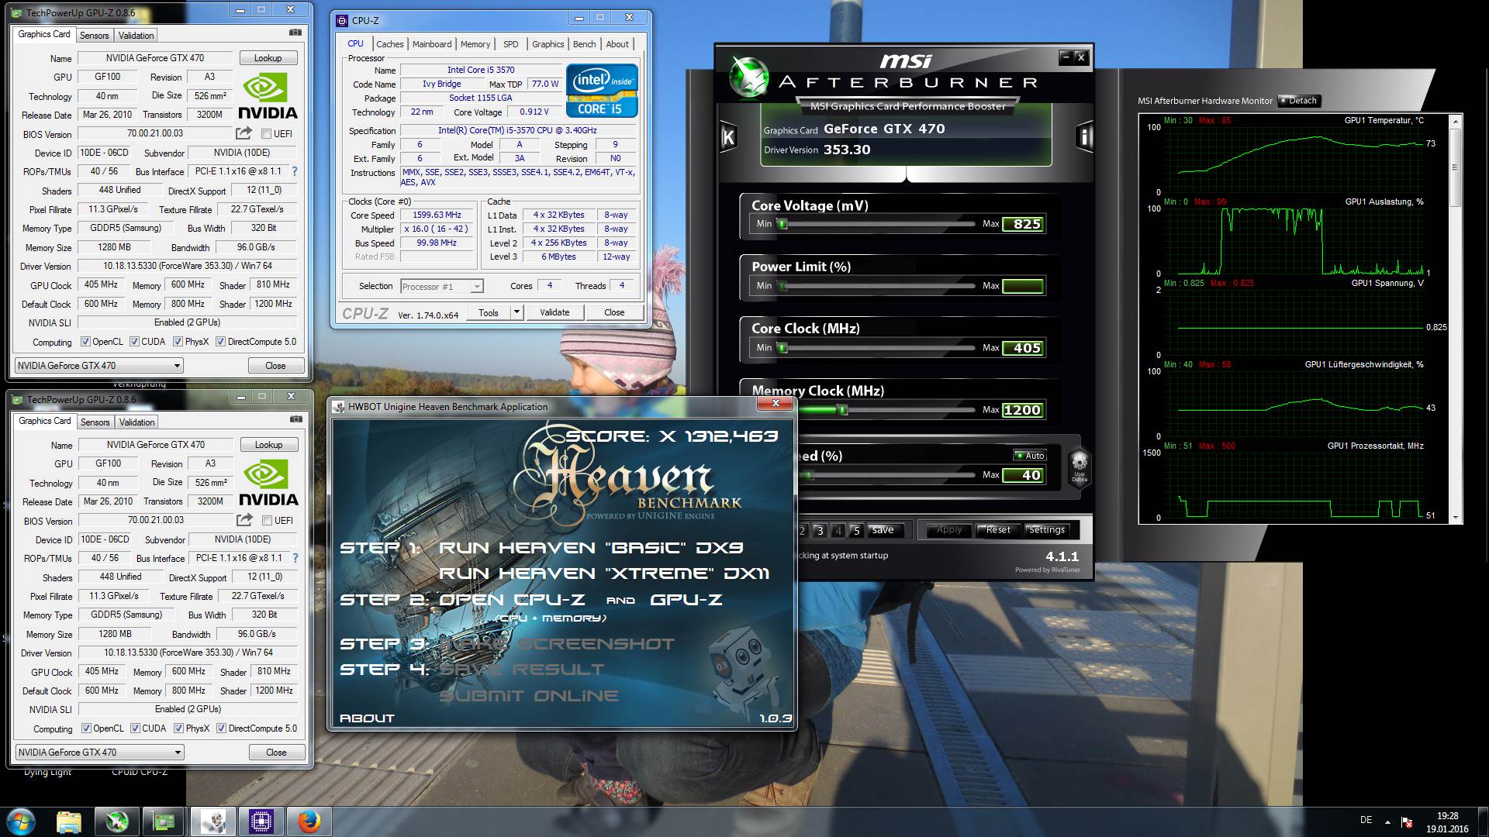Image resolution: width=1489 pixels, height=837 pixels.
Task: Toggle the Auto fan speed button in Afterburner
Action: point(1030,456)
